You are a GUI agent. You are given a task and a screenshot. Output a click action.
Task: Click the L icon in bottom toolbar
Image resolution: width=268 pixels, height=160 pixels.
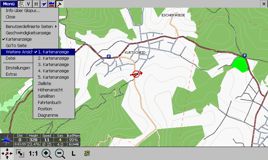73,154
